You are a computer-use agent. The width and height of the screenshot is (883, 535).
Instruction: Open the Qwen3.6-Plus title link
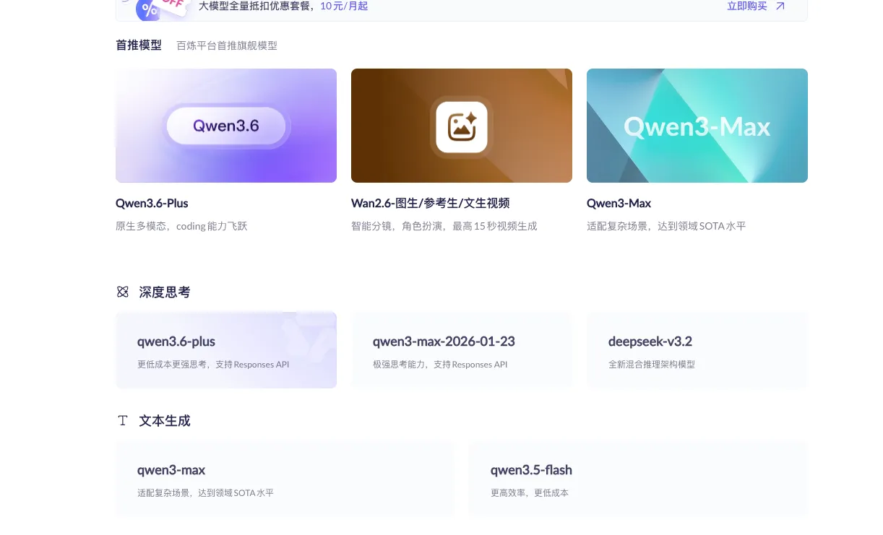pos(152,204)
